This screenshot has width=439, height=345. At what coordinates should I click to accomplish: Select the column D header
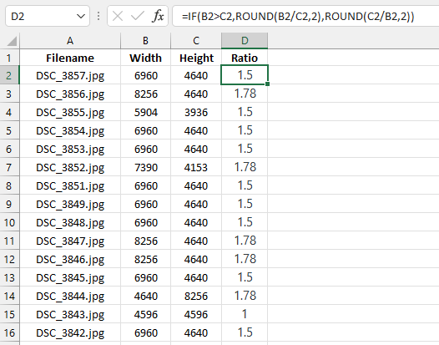tap(245, 41)
